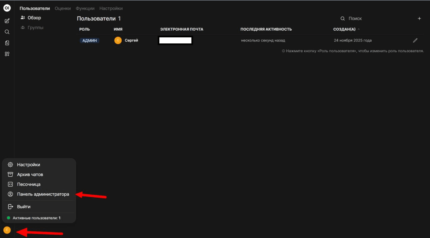Open Workspace from the left sidebar
This screenshot has height=238, width=430.
[7, 54]
